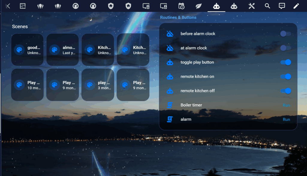Switch to the leaf energy tab
This screenshot has height=176, width=307.
click(198, 6)
